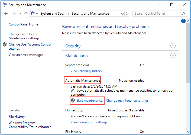Click Start maintenance link
191x135 pixels.
tap(89, 101)
